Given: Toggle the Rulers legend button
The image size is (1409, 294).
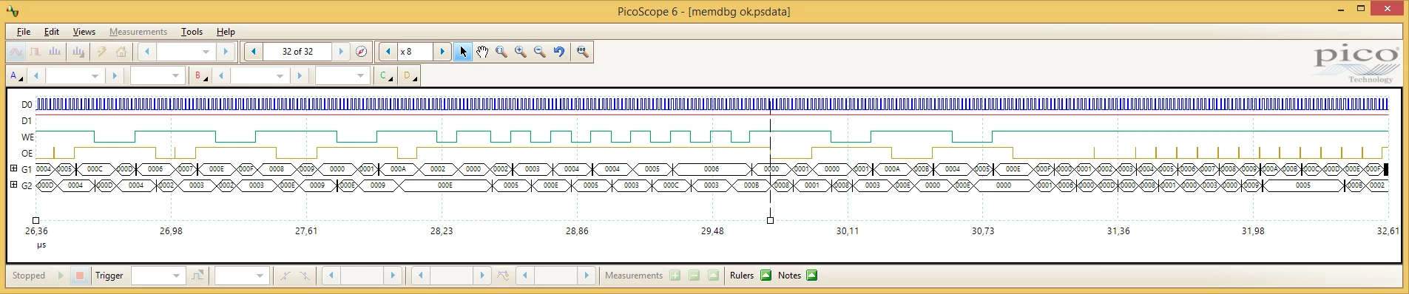Looking at the screenshot, I should coord(766,276).
